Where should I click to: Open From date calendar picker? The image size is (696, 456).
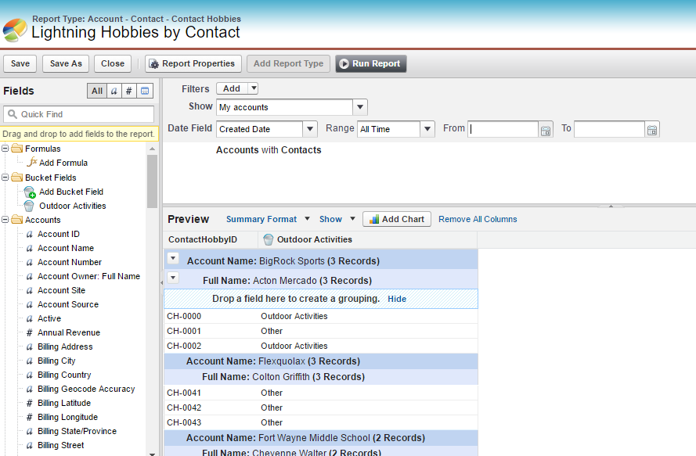tap(546, 130)
